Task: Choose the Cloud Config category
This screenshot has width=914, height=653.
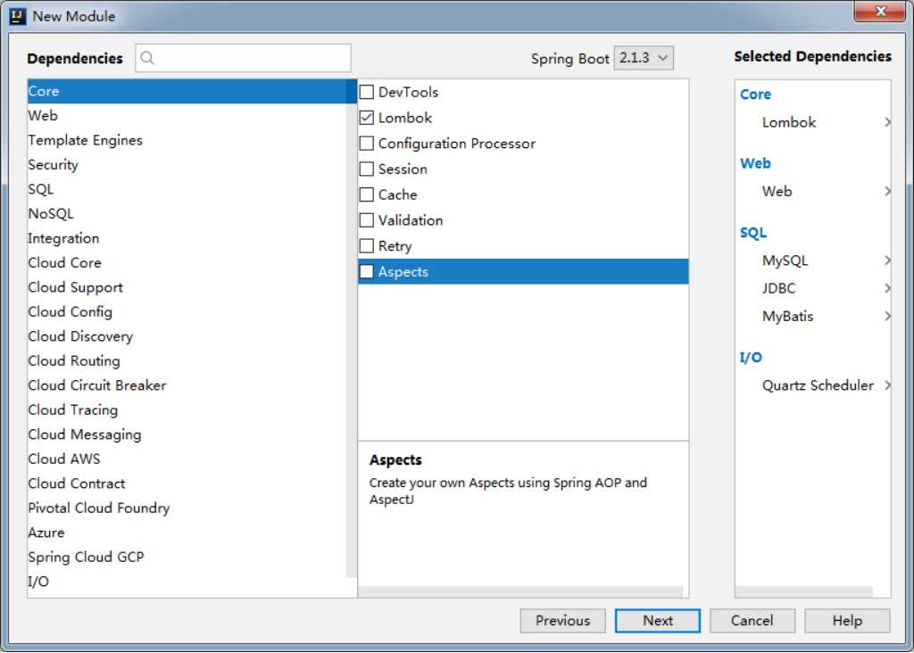Action: pos(187,311)
